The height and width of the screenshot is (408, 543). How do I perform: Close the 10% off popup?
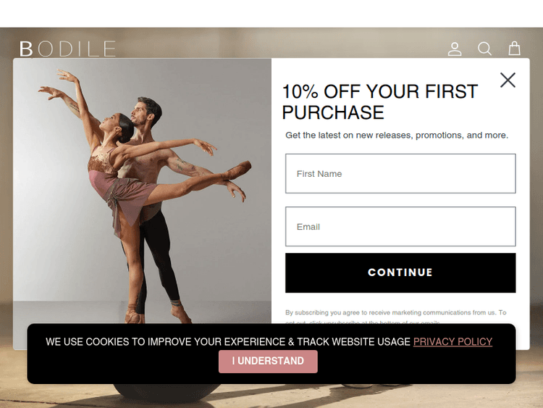508,80
